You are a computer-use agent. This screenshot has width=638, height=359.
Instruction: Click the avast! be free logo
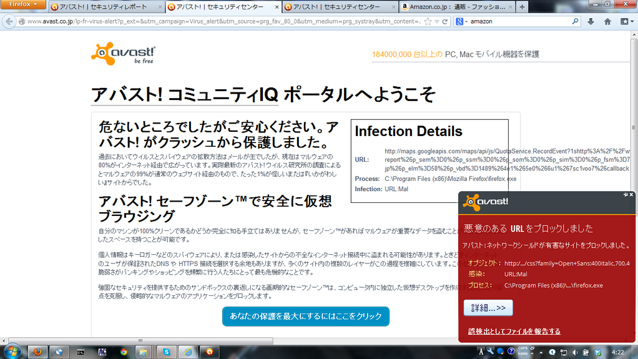[x=123, y=54]
